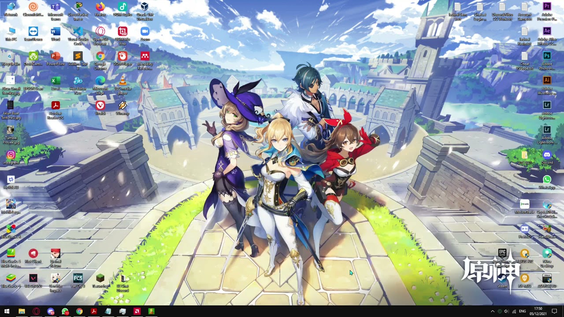Screen dimensions: 564x317
Task: Click the Steam desktop icon
Action: pos(502,279)
